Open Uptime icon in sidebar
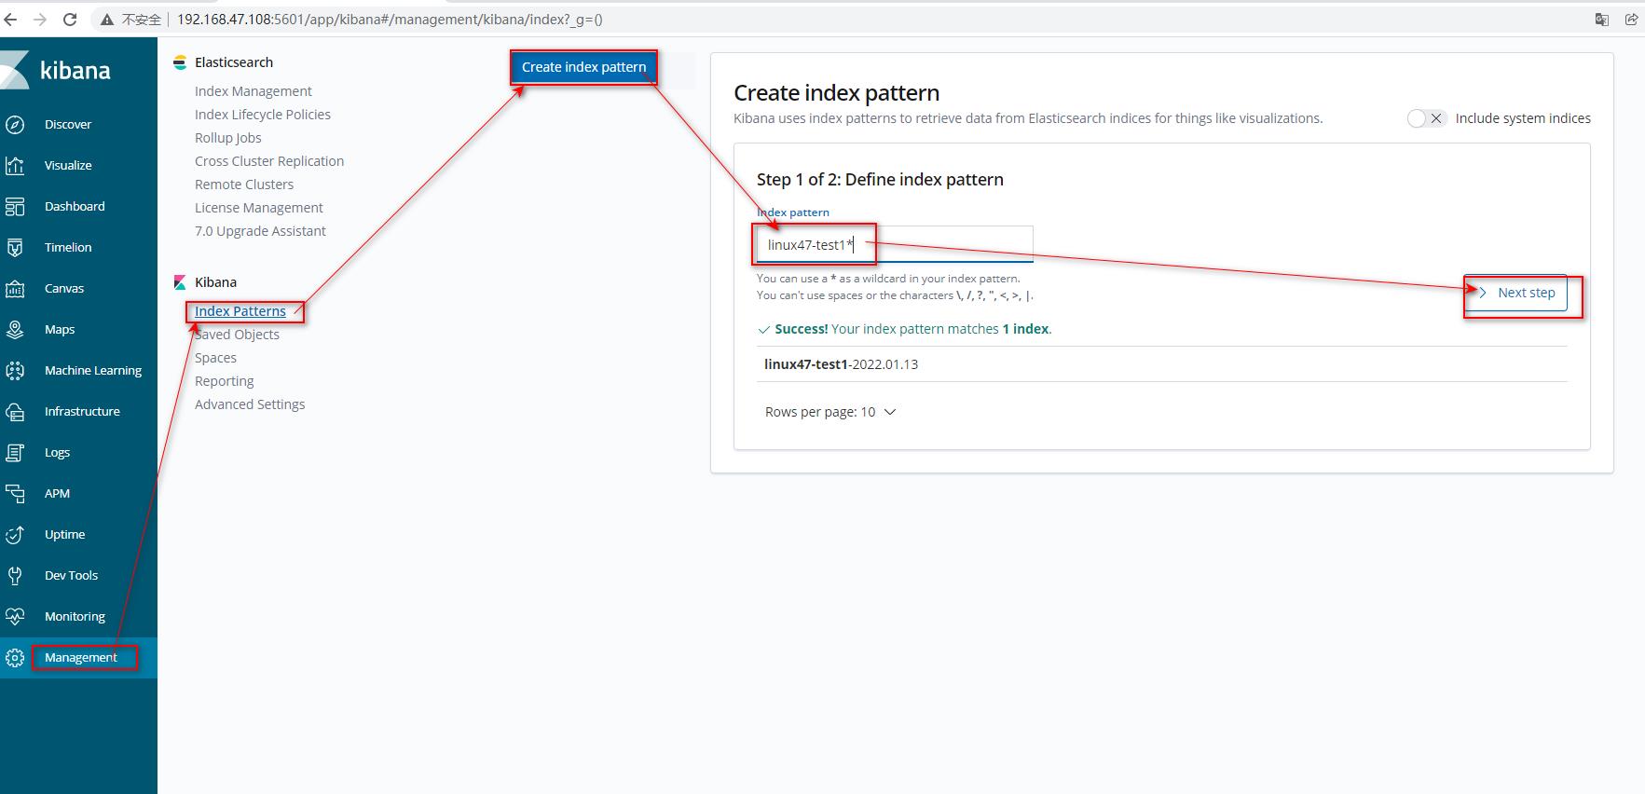 point(15,535)
